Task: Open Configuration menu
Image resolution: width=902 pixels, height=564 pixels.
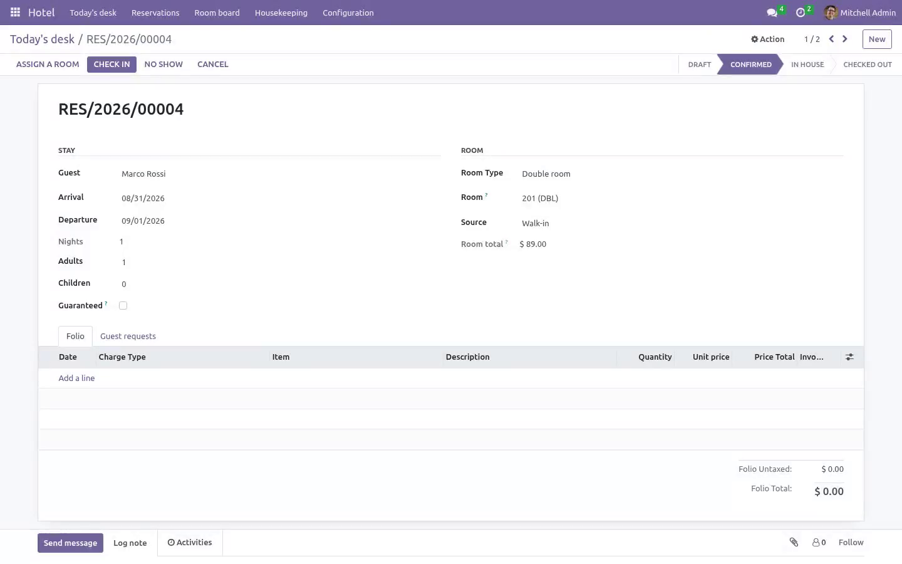Action: coord(348,13)
